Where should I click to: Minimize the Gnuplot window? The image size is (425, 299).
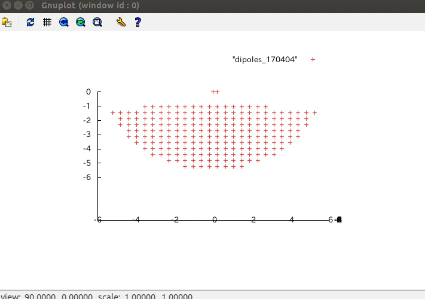(18, 5)
